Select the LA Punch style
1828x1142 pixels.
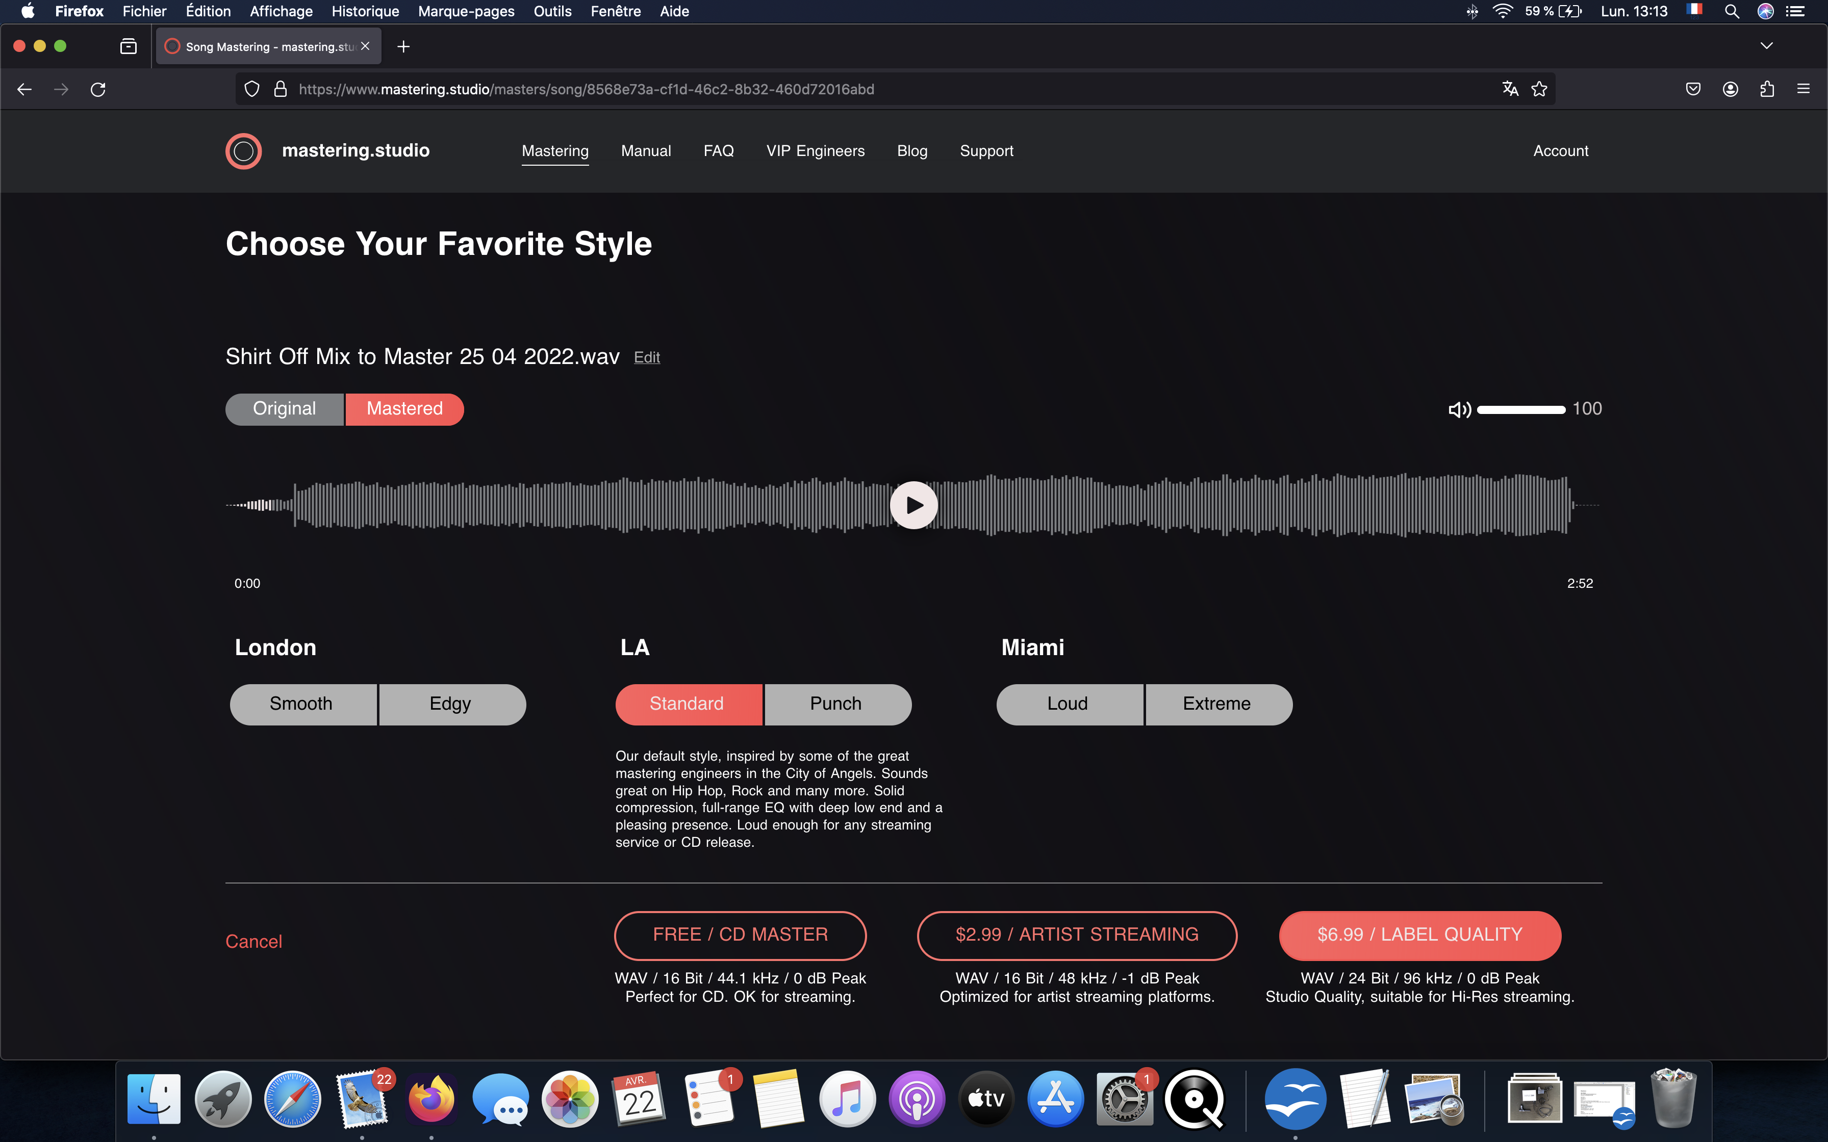point(835,704)
